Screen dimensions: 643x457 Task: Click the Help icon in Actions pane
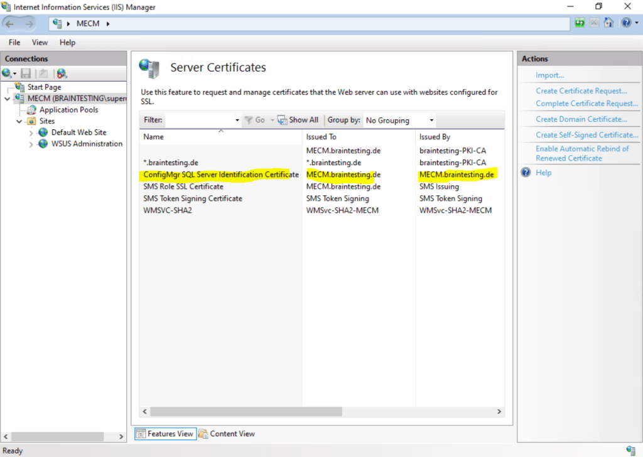click(x=526, y=173)
